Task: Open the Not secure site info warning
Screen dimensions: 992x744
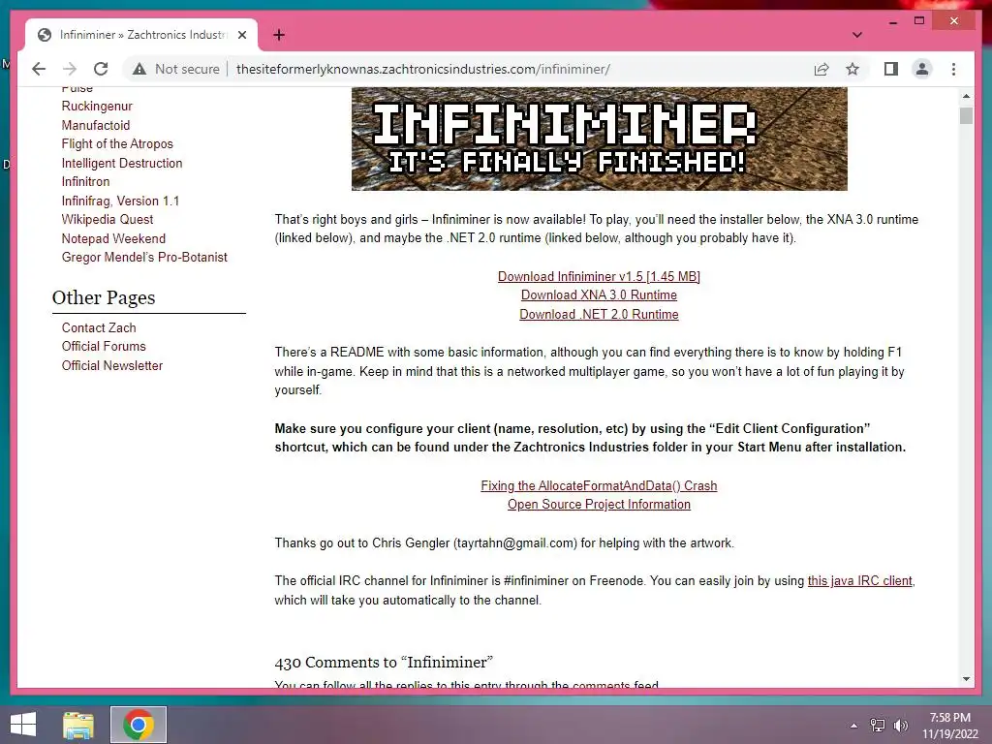Action: tap(176, 69)
